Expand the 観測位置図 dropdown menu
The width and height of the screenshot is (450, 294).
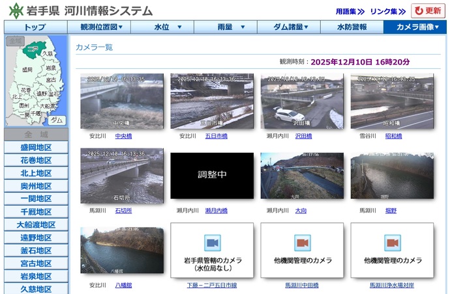pos(99,27)
